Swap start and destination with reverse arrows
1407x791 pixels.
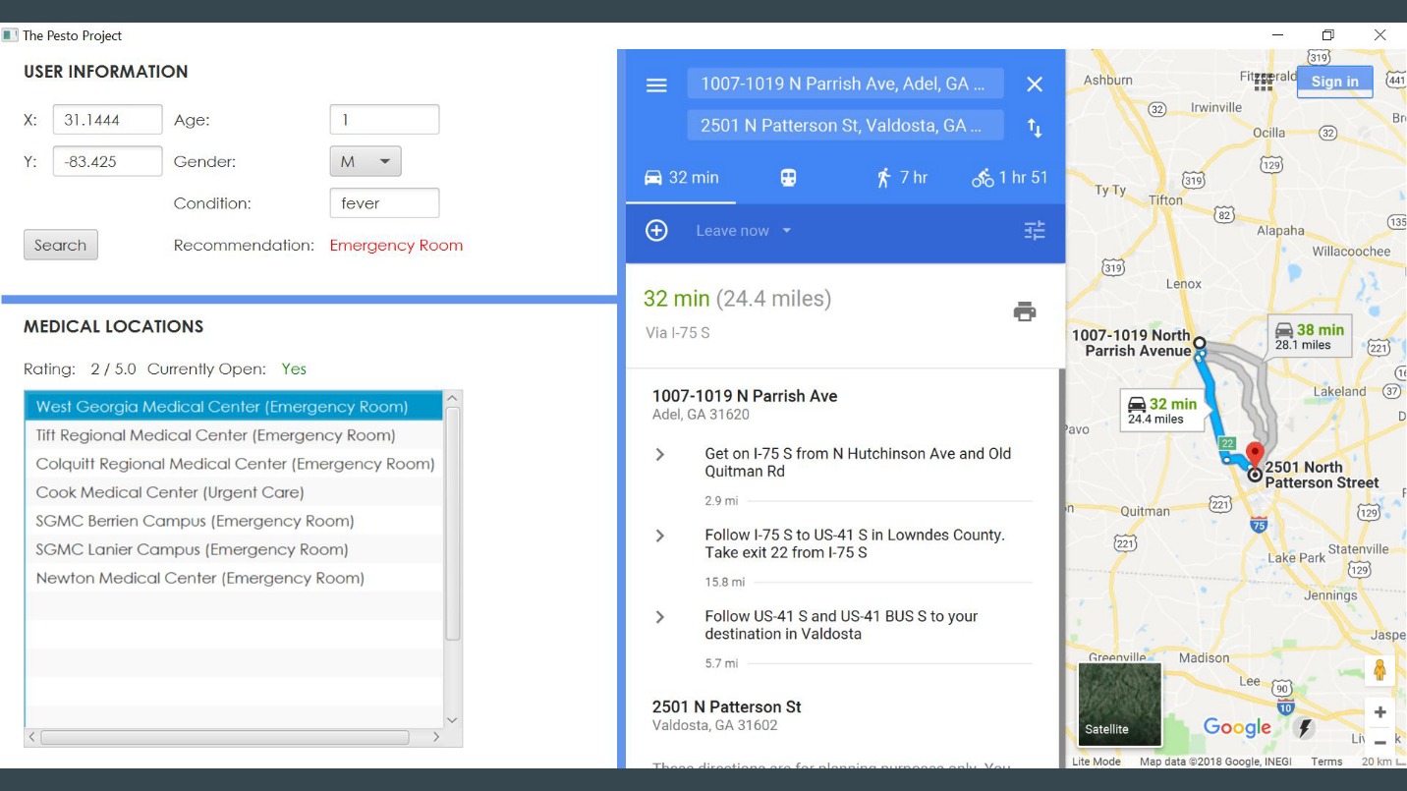tap(1035, 128)
